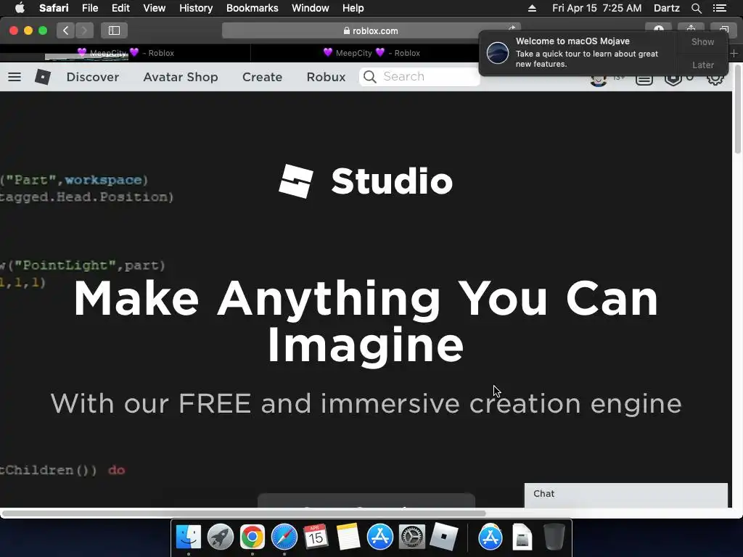Open the Avatar Shop link
This screenshot has height=557, width=743.
click(181, 77)
